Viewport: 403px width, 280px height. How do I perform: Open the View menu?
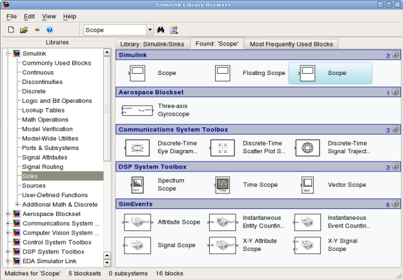click(49, 16)
